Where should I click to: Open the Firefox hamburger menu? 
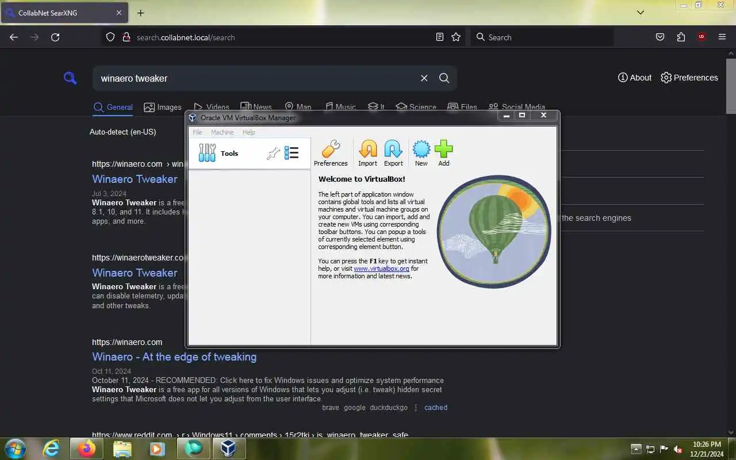click(x=722, y=37)
